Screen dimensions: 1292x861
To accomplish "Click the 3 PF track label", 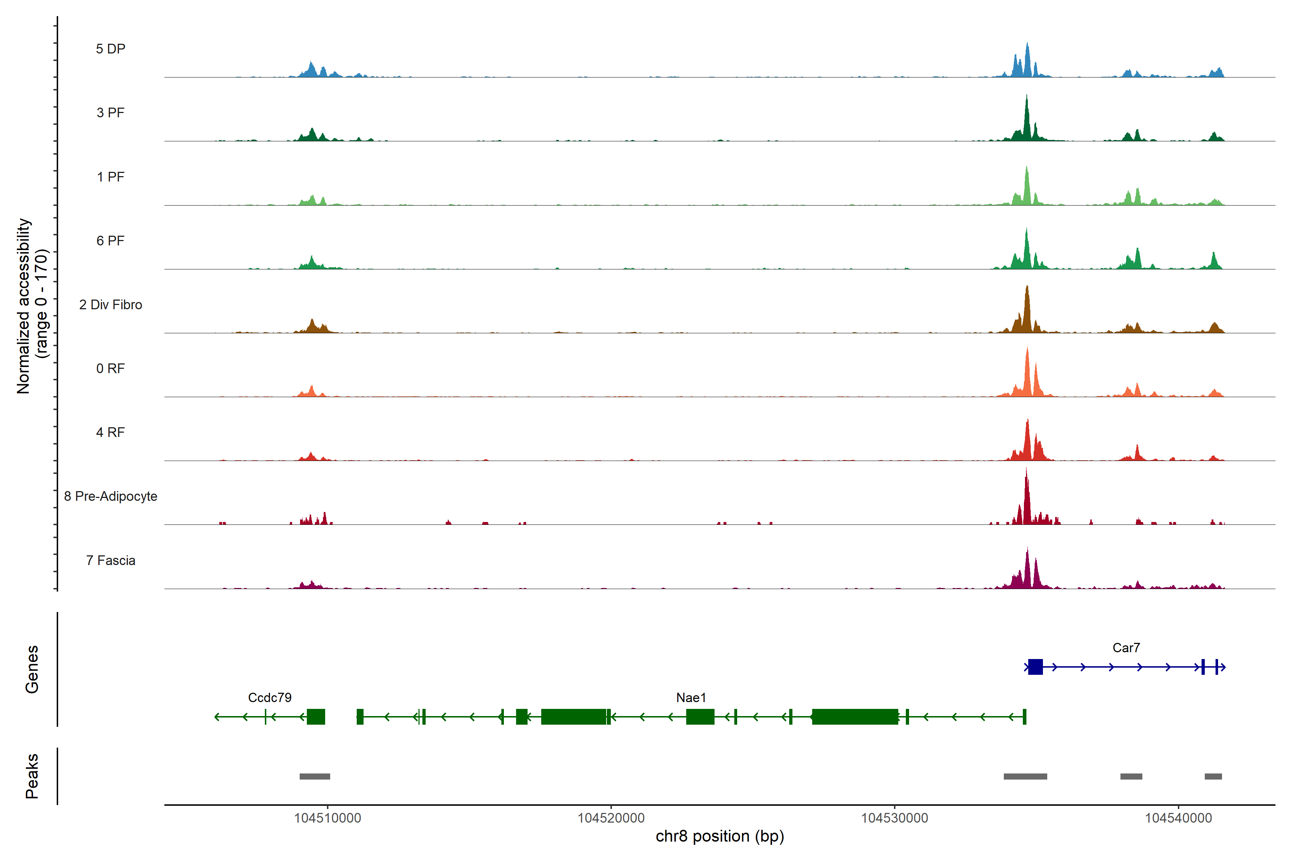I will point(111,113).
